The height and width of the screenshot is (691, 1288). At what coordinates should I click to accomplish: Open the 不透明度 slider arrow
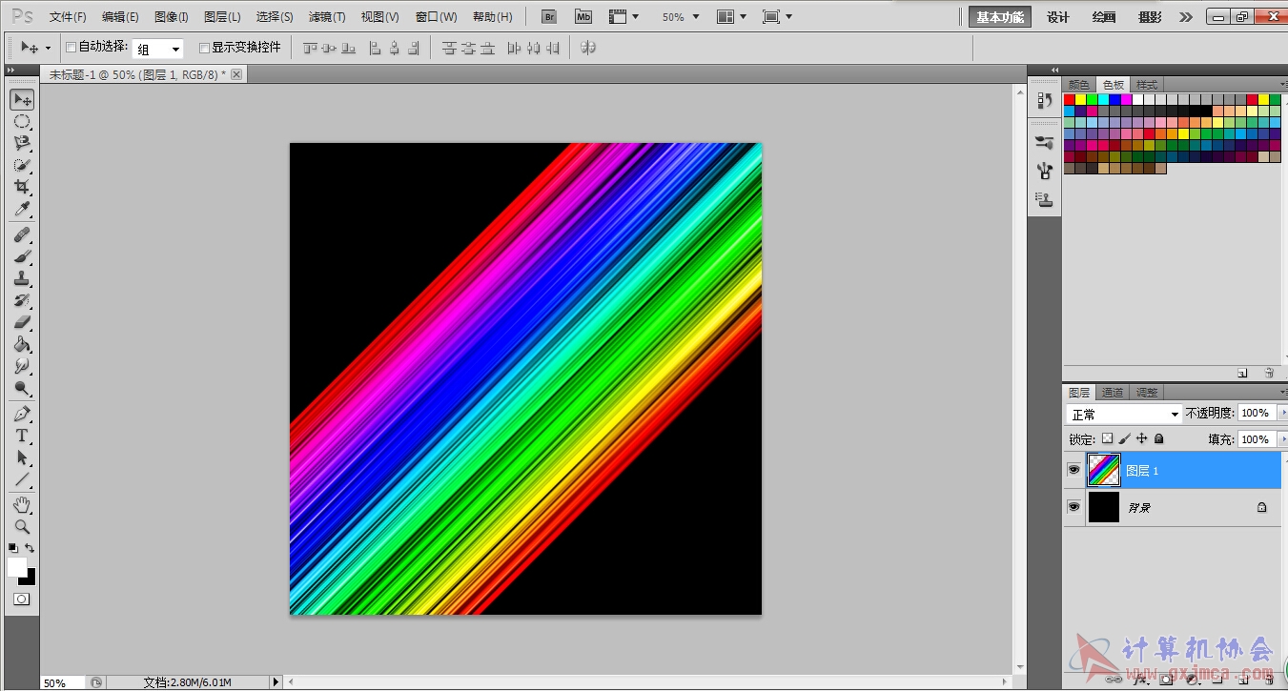pyautogui.click(x=1282, y=413)
